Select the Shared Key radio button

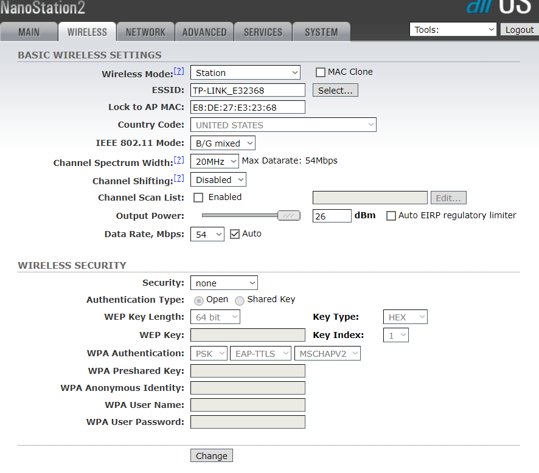point(240,301)
